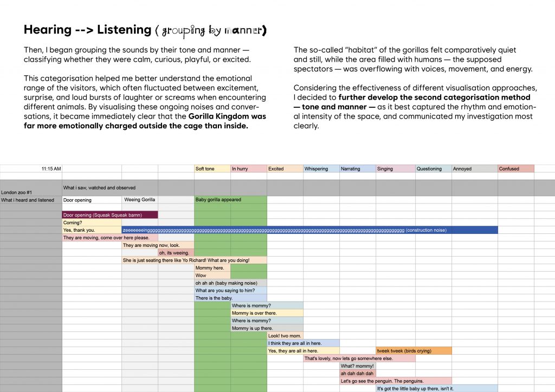
Task: Click the tweek tweek birds crying cell
Action: coord(413,351)
